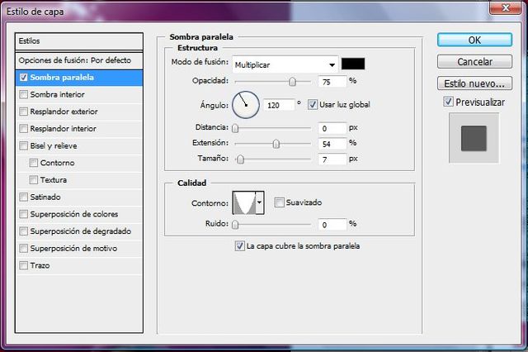Enable the Satinado checkbox
528x352 pixels.
pyautogui.click(x=23, y=197)
